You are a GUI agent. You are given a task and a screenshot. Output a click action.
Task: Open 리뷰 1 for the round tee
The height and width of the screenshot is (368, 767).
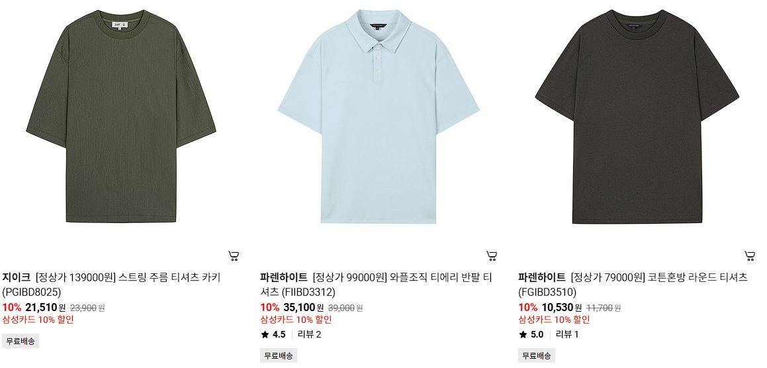tap(567, 335)
